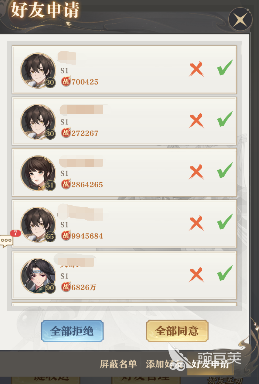This screenshot has width=259, height=384.
Task: Reject the request with power 9945684
Action: pyautogui.click(x=196, y=223)
